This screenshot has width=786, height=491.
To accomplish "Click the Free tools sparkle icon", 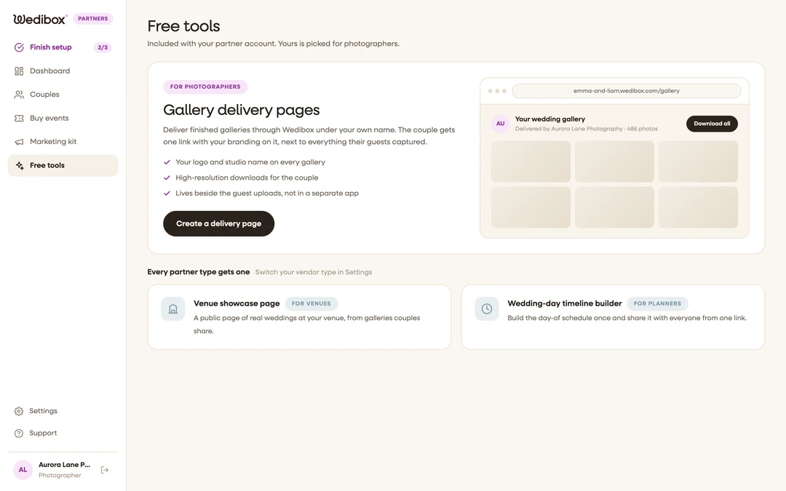I will (19, 165).
